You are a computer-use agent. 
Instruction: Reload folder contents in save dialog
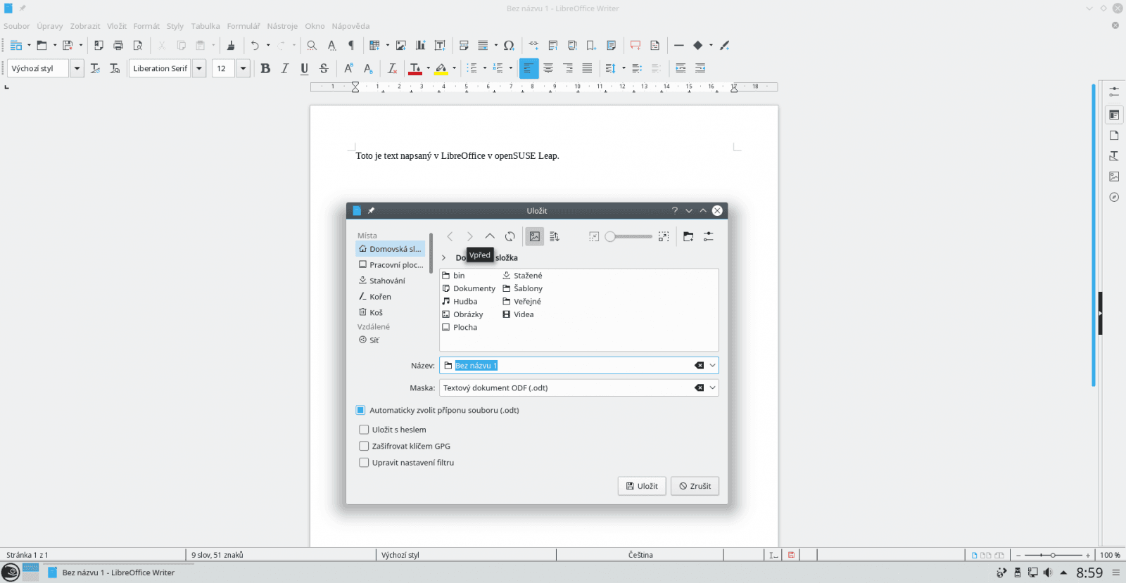[x=510, y=236]
